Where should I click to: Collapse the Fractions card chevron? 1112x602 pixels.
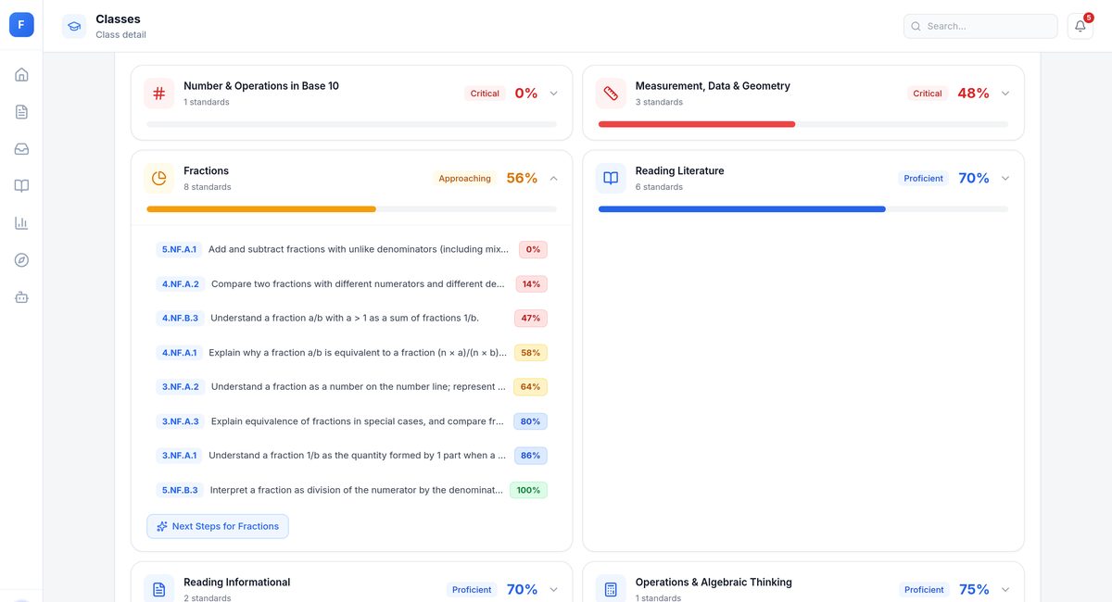coord(554,178)
